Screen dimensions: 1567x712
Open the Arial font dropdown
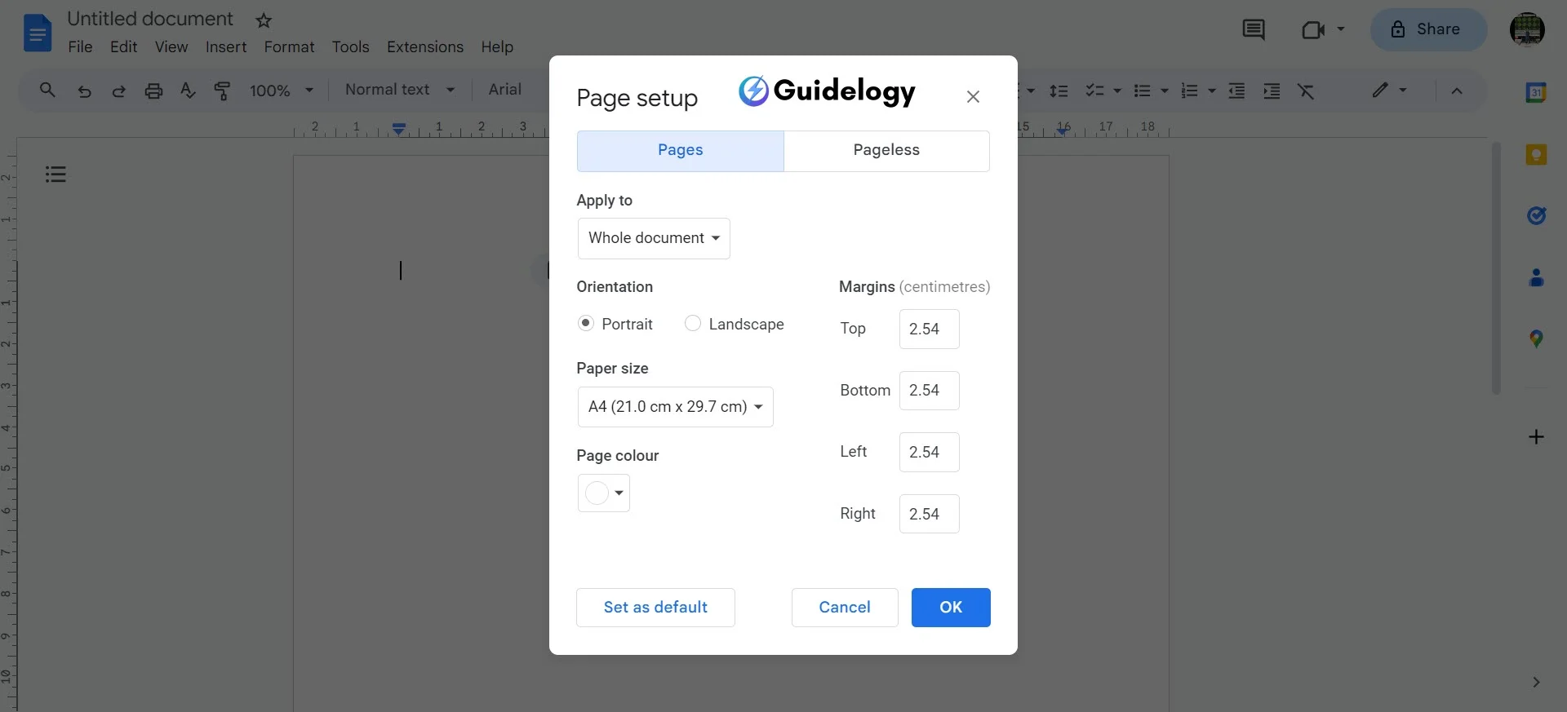[505, 90]
